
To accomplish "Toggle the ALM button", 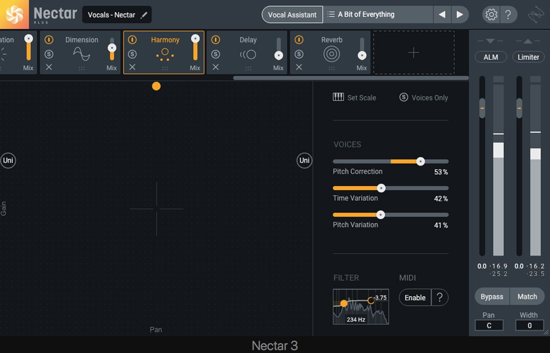I will [x=491, y=57].
